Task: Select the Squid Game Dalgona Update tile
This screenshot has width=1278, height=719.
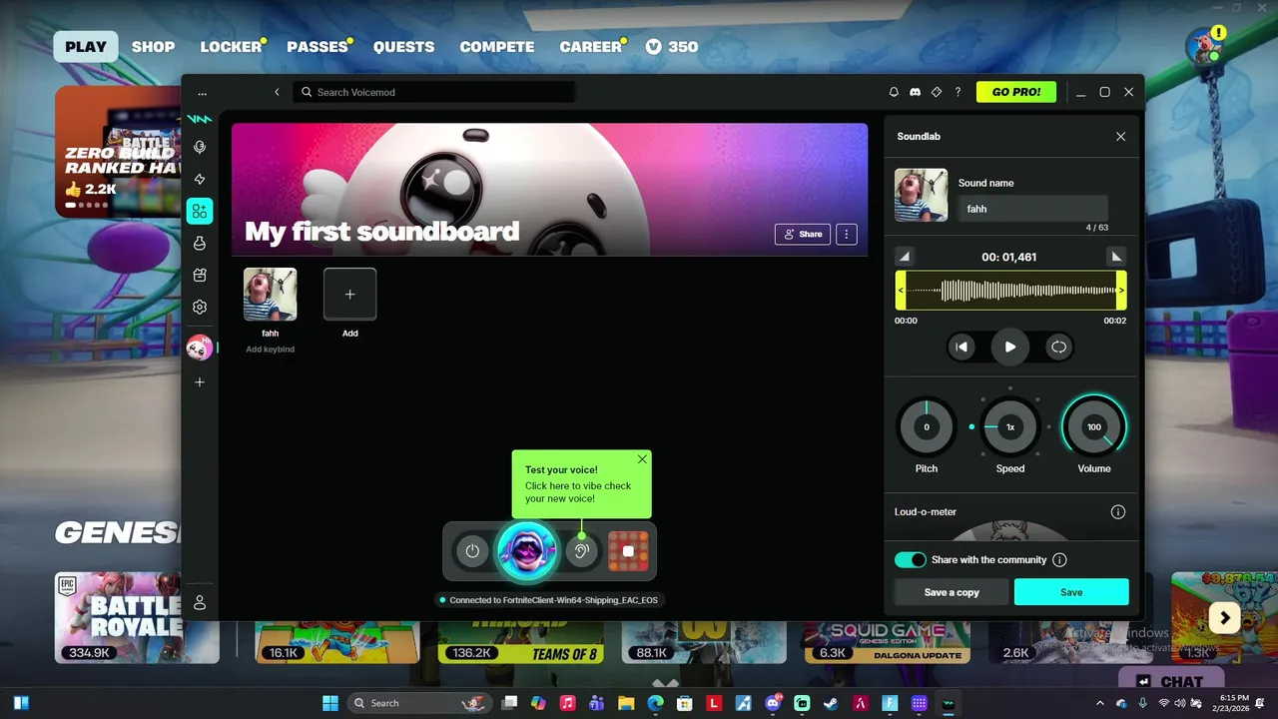Action: pos(887,641)
